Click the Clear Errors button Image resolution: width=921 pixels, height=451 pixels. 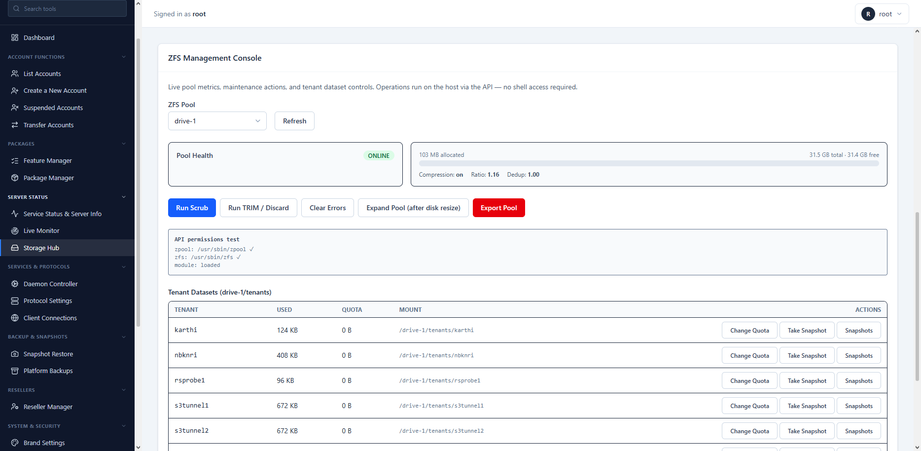point(327,208)
